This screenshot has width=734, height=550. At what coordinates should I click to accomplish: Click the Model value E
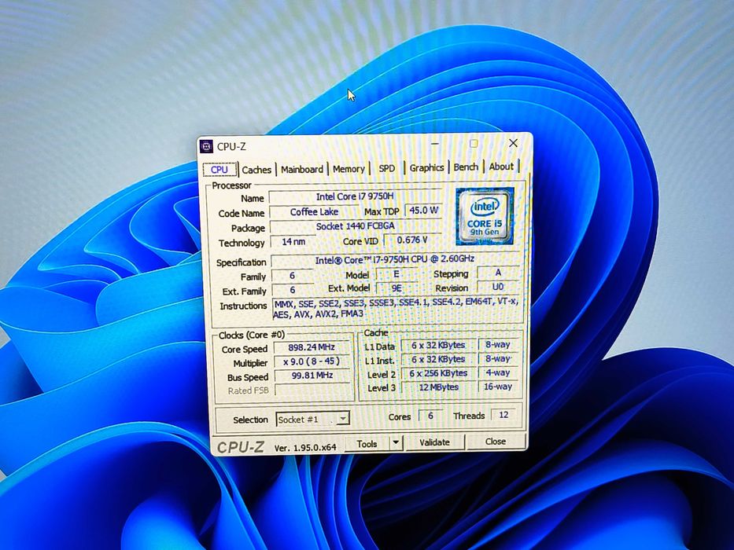click(397, 273)
